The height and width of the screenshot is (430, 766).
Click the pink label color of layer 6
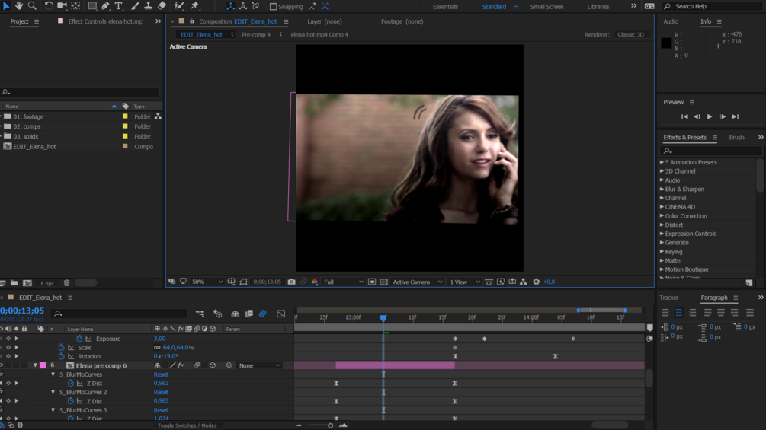pyautogui.click(x=43, y=365)
